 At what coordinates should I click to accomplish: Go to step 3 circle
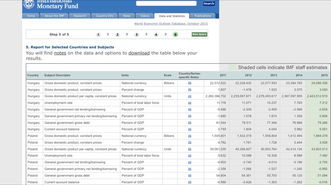pyautogui.click(x=137, y=34)
